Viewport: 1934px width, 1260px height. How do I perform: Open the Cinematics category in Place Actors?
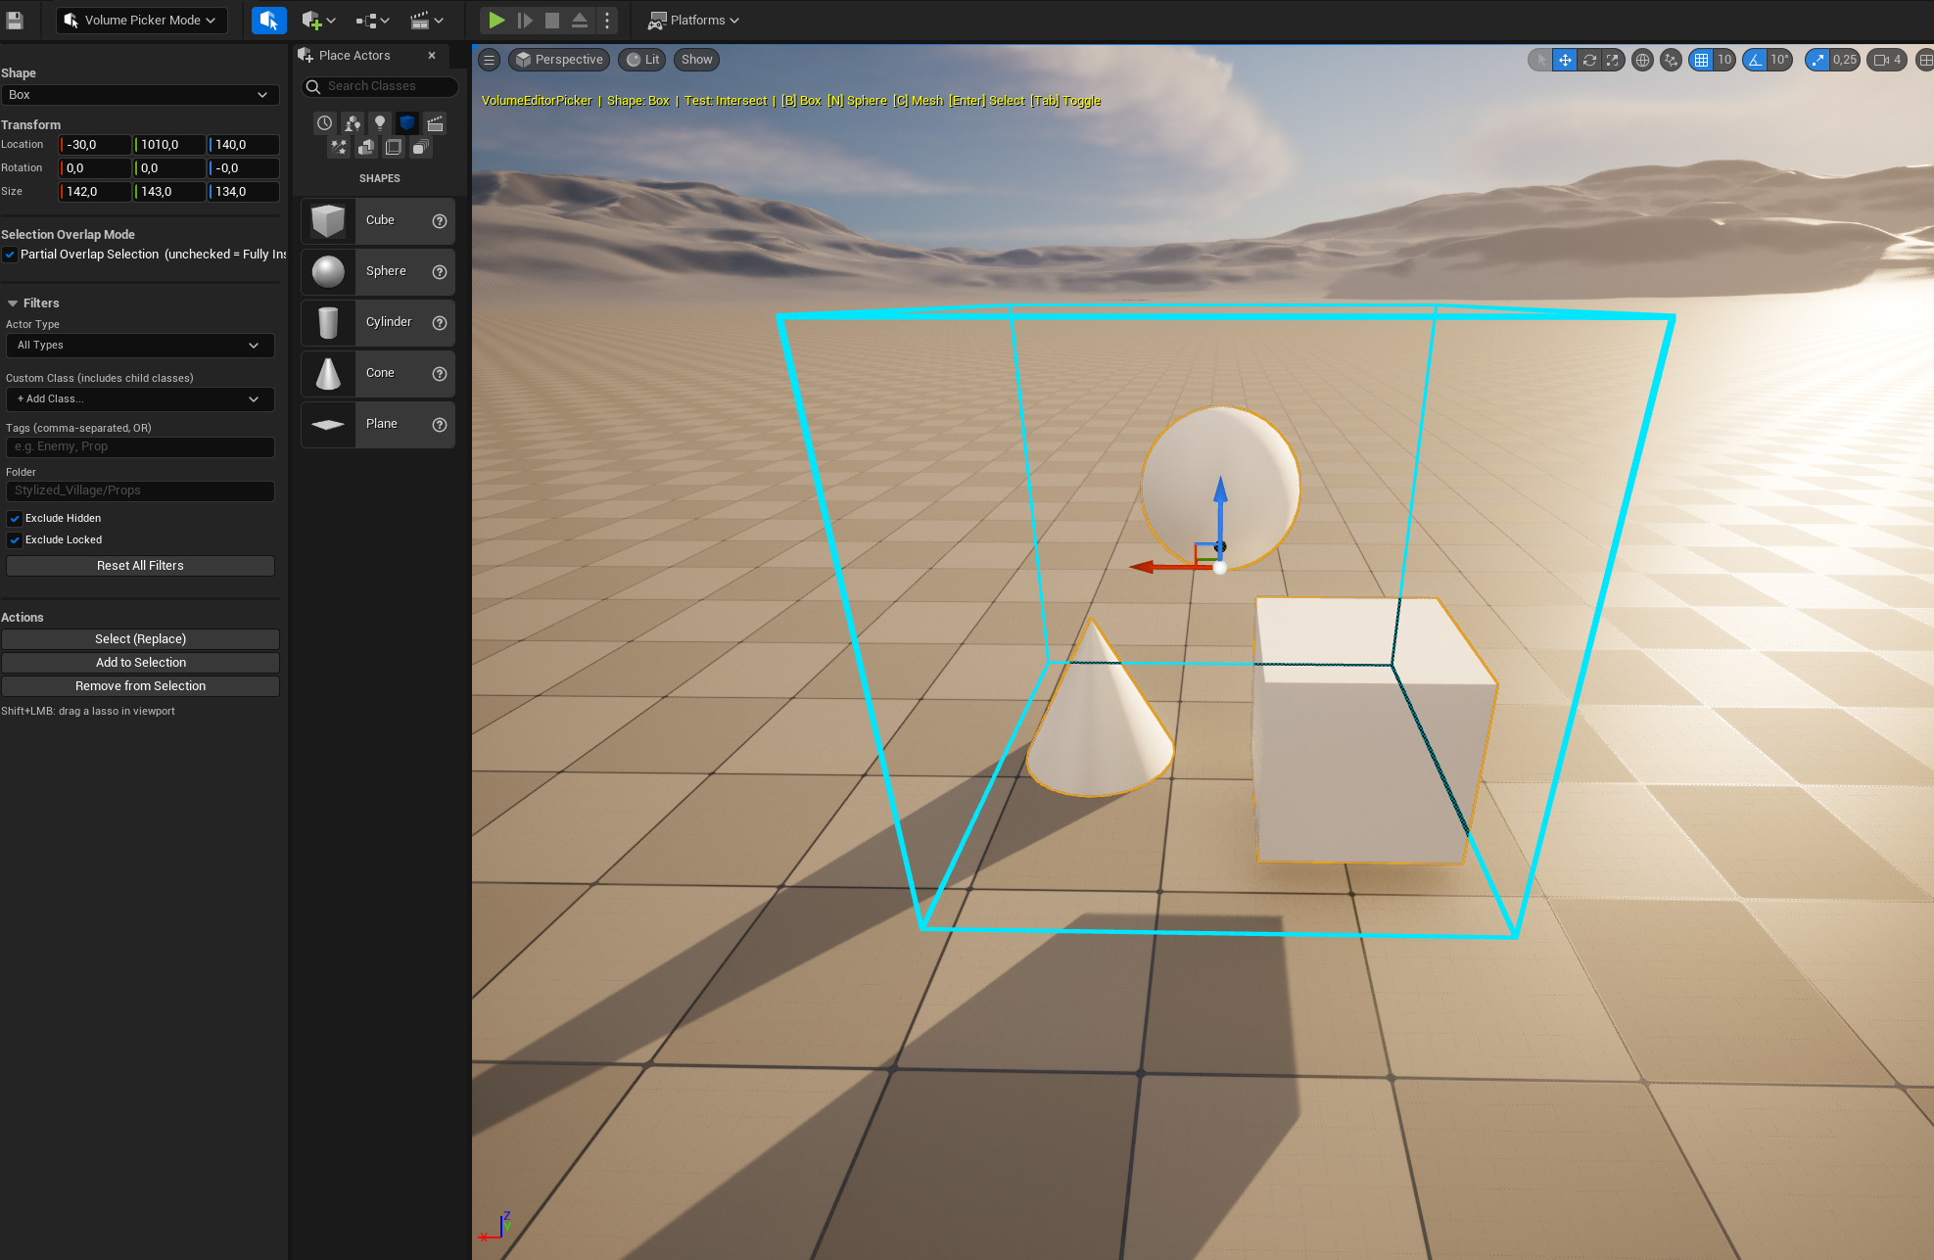pyautogui.click(x=435, y=122)
